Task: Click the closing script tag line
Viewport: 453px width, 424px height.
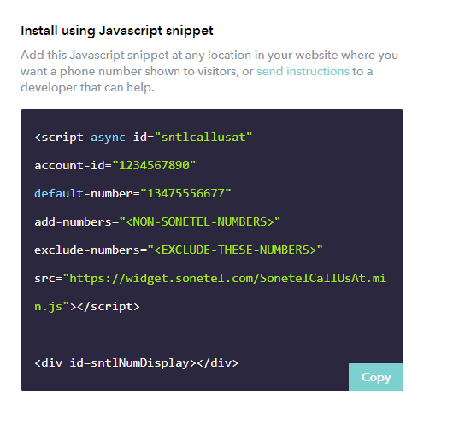Action: pos(87,306)
